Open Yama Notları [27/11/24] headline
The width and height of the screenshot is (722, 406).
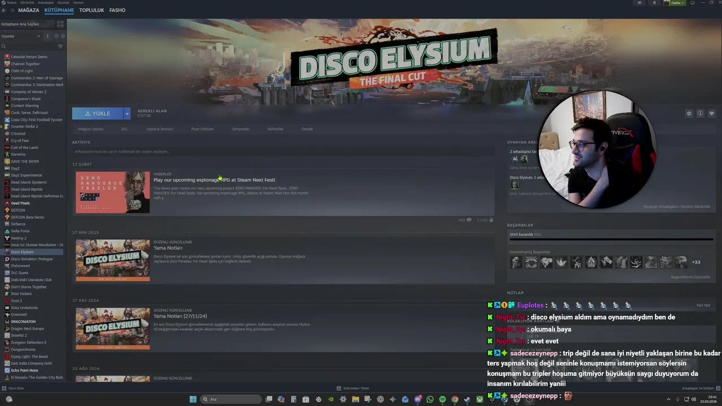coord(180,316)
